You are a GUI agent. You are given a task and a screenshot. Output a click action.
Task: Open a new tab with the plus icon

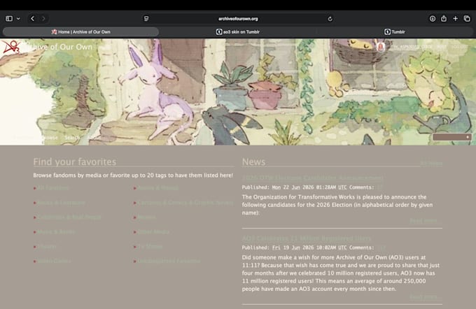click(x=456, y=18)
